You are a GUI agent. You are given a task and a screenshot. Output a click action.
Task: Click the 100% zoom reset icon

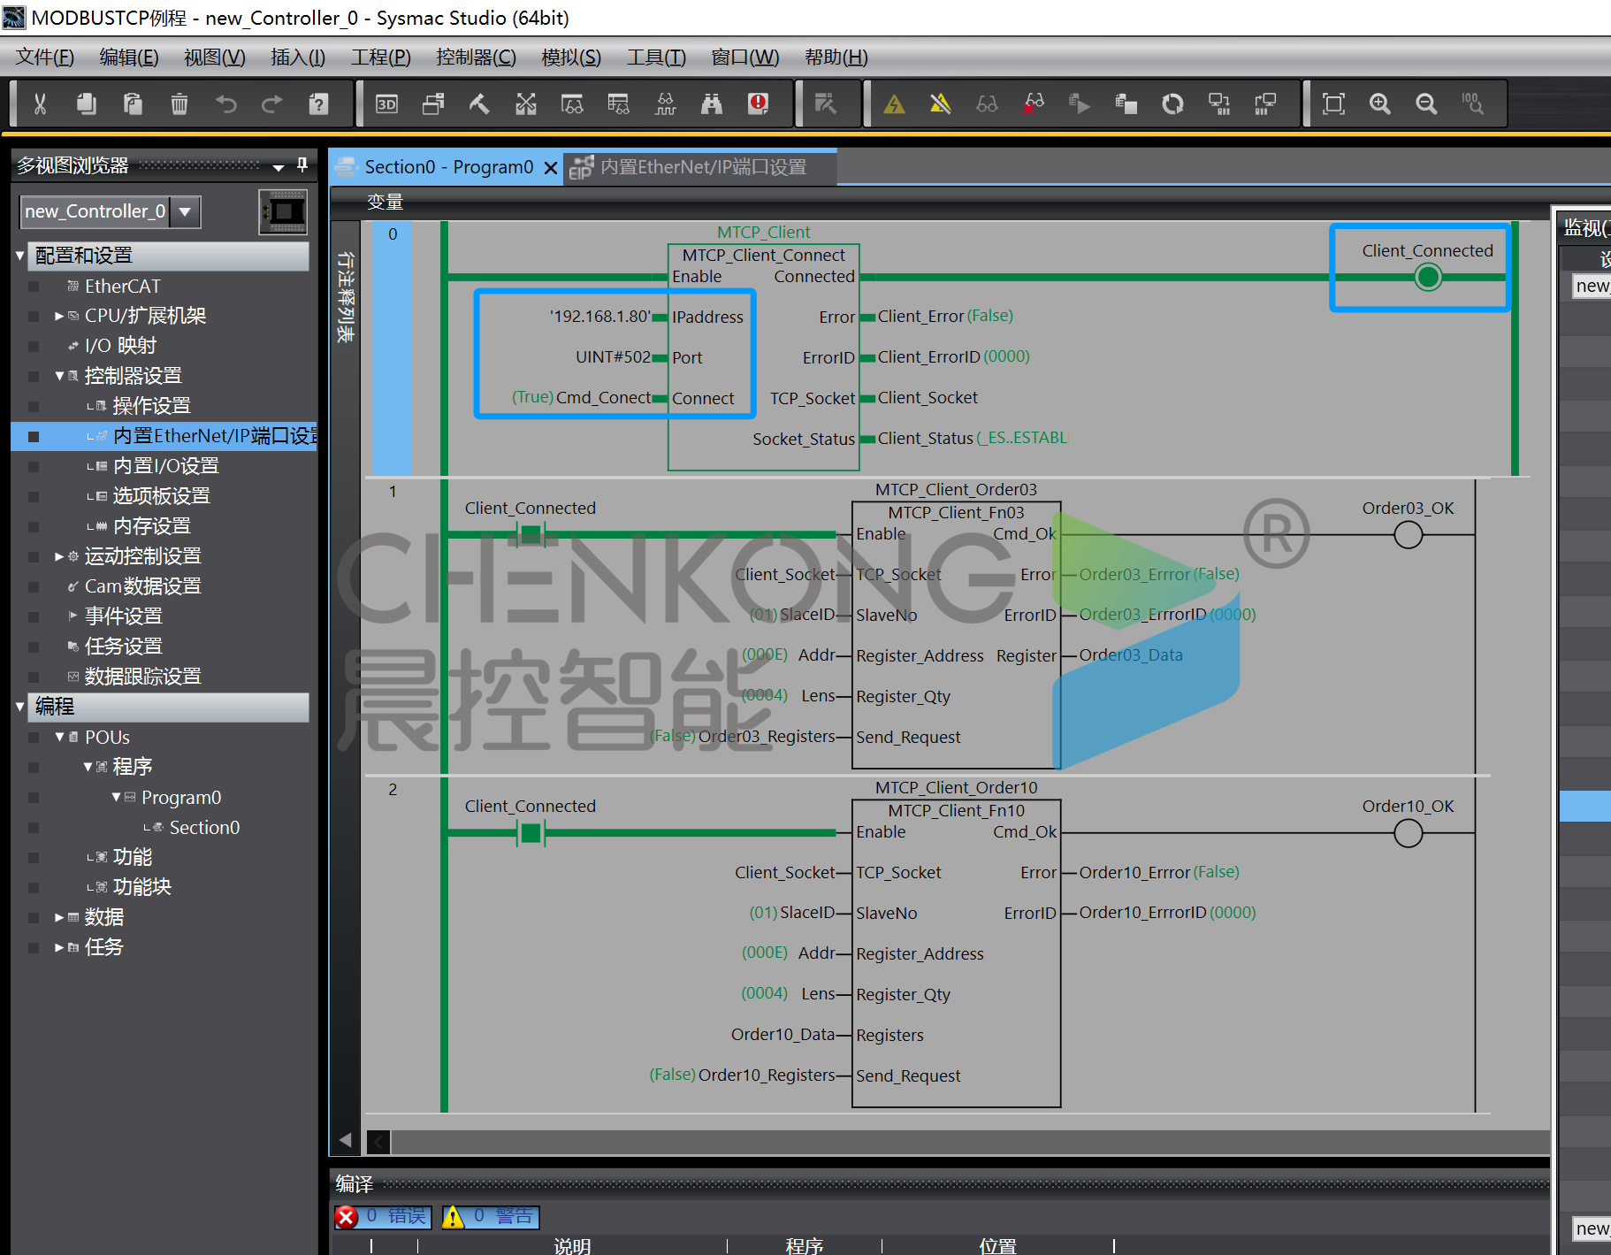click(1472, 104)
